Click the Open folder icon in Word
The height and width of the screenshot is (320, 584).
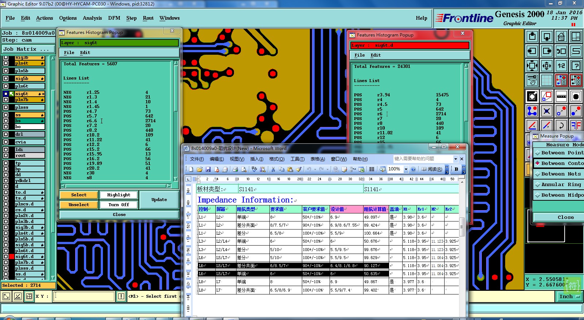tap(199, 169)
